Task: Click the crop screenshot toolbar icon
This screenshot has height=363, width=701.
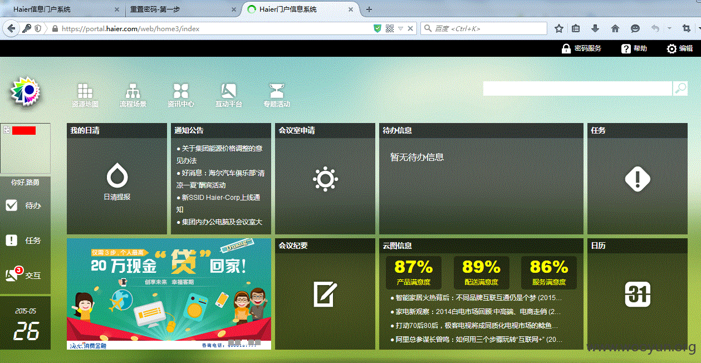Action: click(x=686, y=28)
